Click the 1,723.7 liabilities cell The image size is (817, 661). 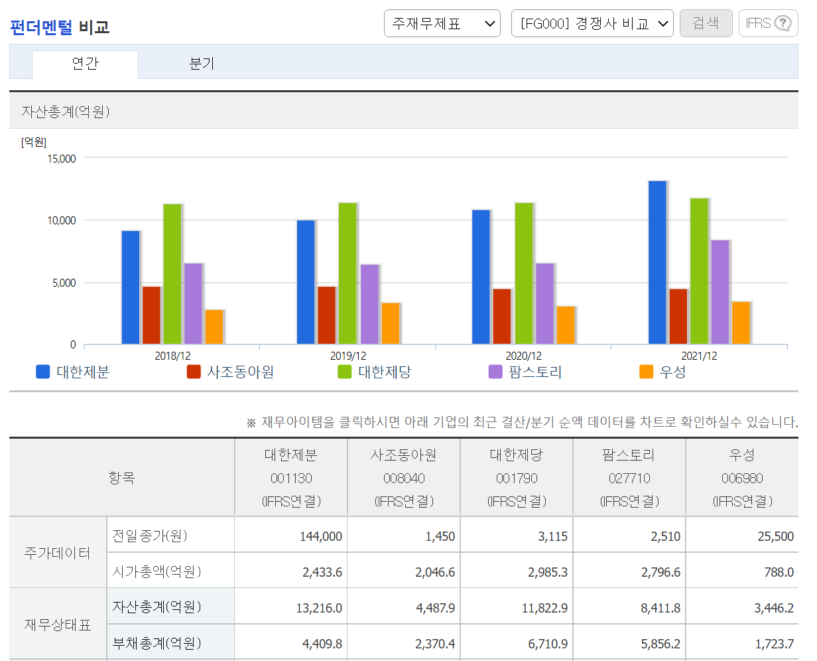point(742,643)
